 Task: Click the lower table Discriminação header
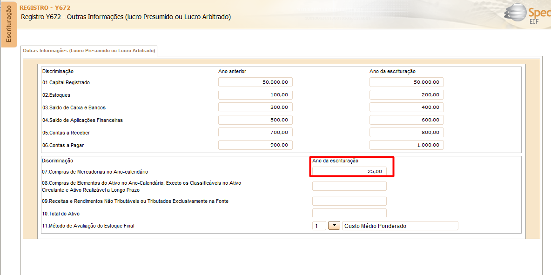click(x=57, y=161)
